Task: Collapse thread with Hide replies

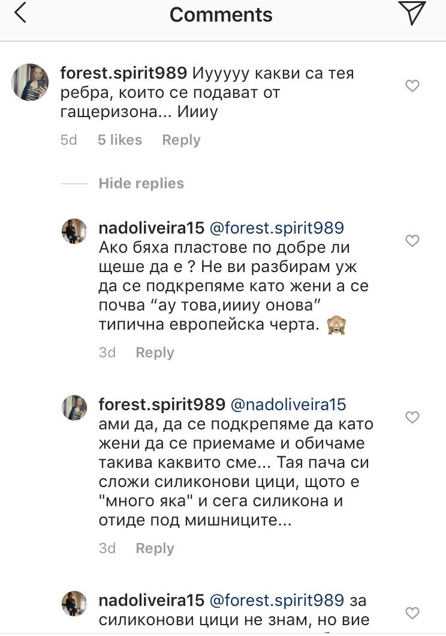Action: [x=141, y=183]
